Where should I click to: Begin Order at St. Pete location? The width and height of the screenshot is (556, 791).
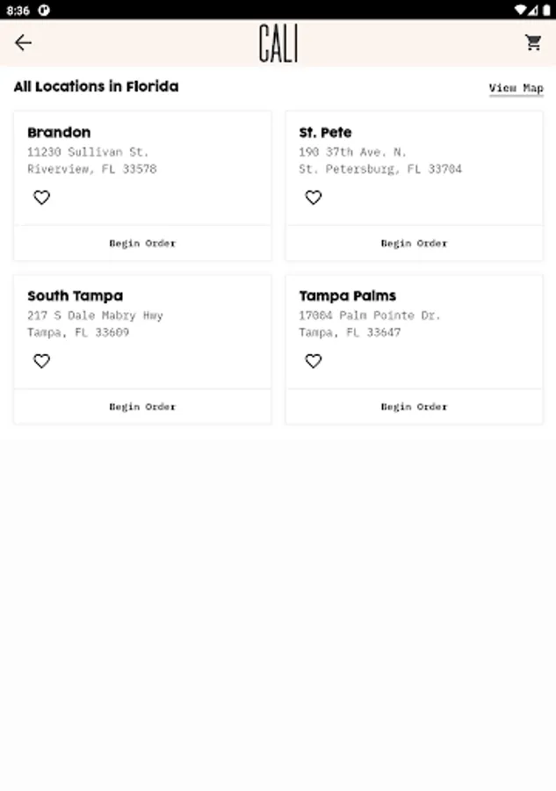(x=414, y=243)
